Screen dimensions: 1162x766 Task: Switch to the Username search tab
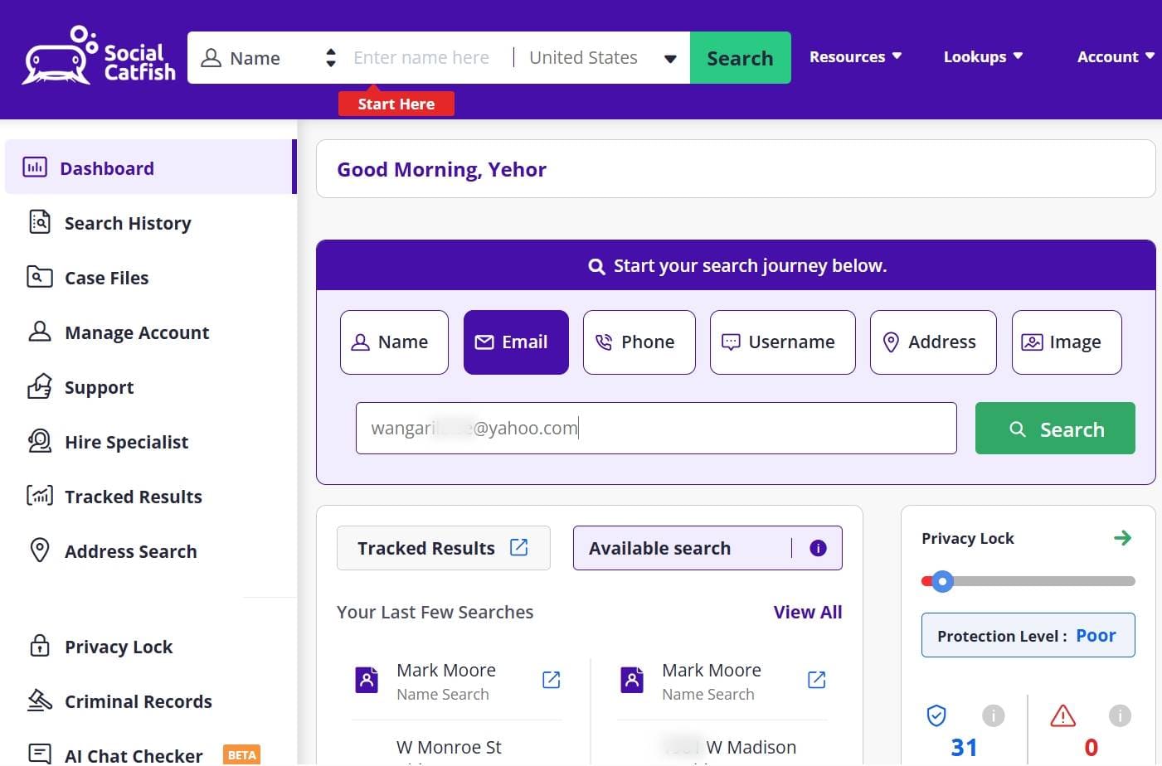click(781, 342)
